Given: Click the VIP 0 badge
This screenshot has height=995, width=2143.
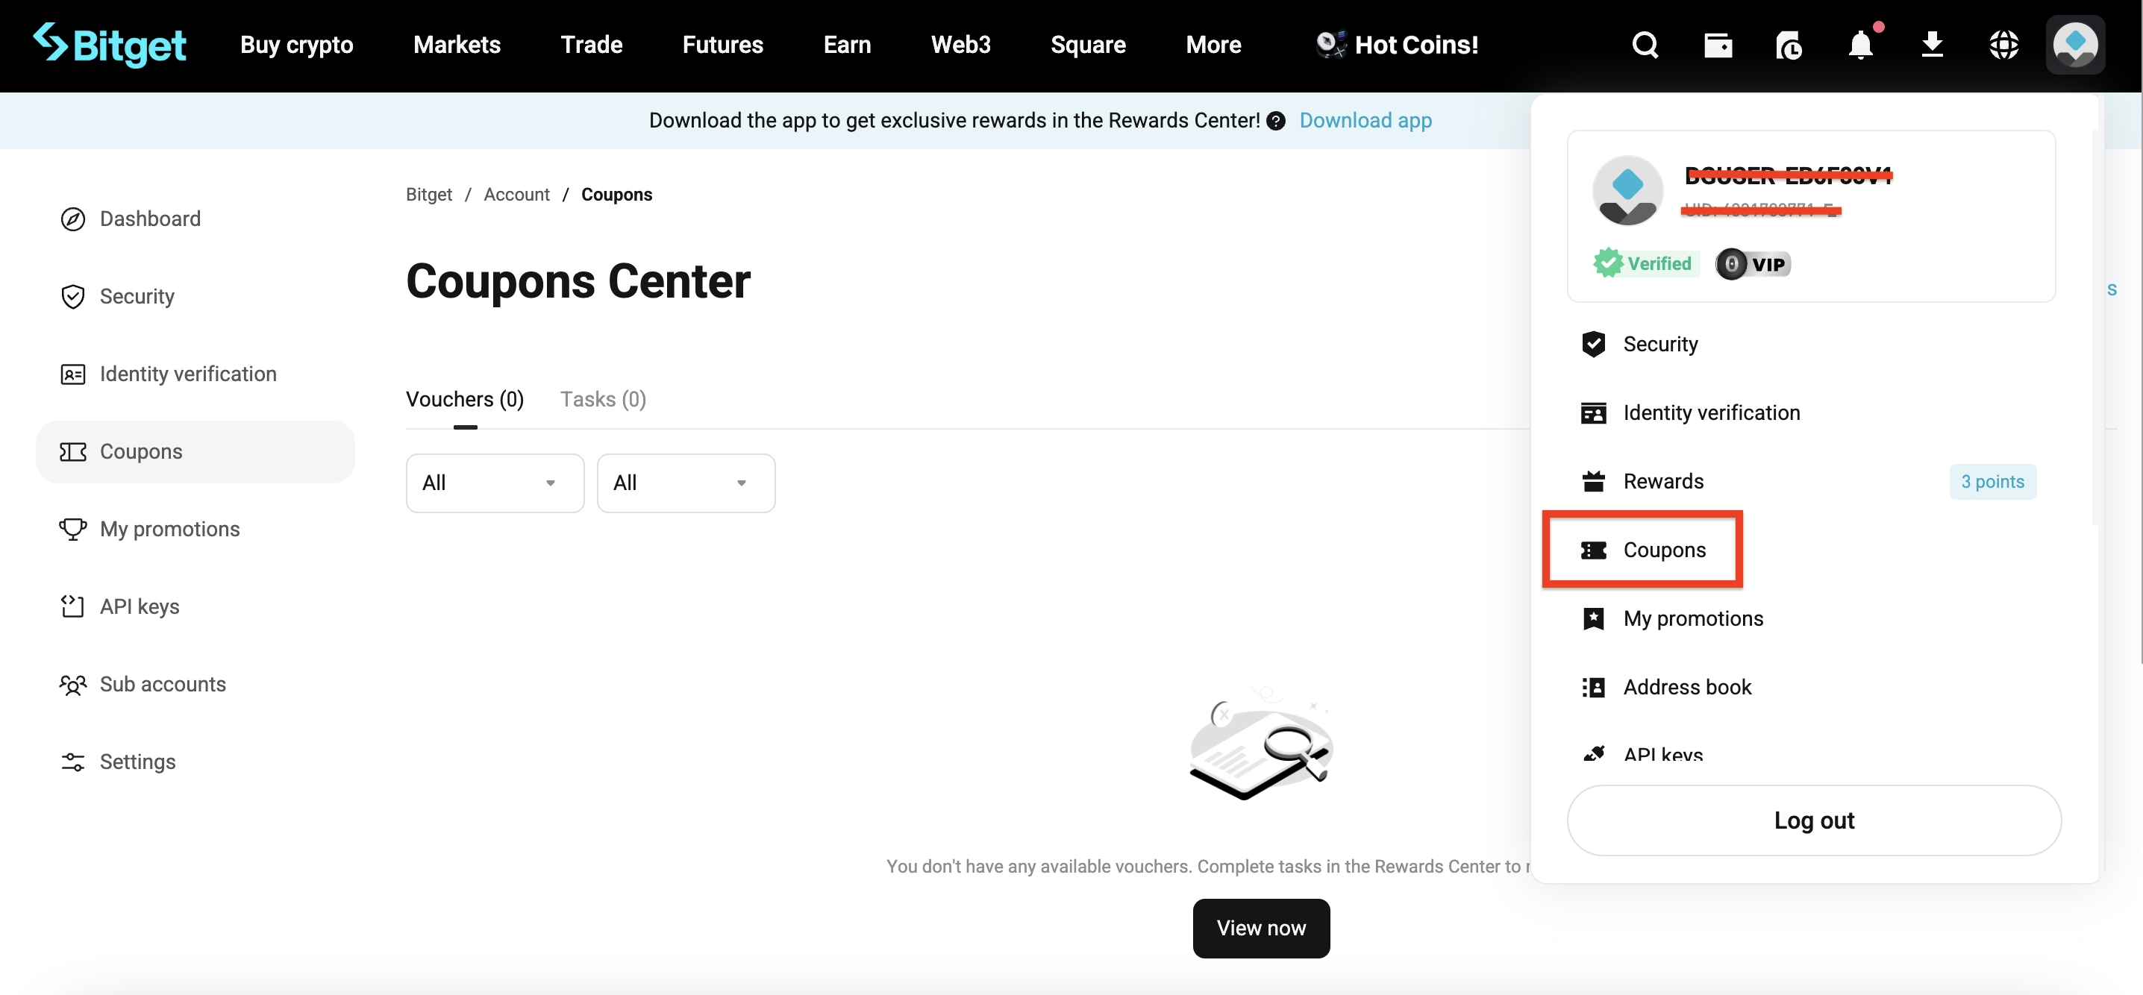Looking at the screenshot, I should point(1753,264).
